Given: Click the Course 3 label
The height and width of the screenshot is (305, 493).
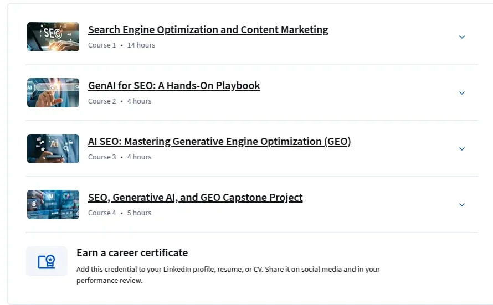Looking at the screenshot, I should click(x=102, y=157).
